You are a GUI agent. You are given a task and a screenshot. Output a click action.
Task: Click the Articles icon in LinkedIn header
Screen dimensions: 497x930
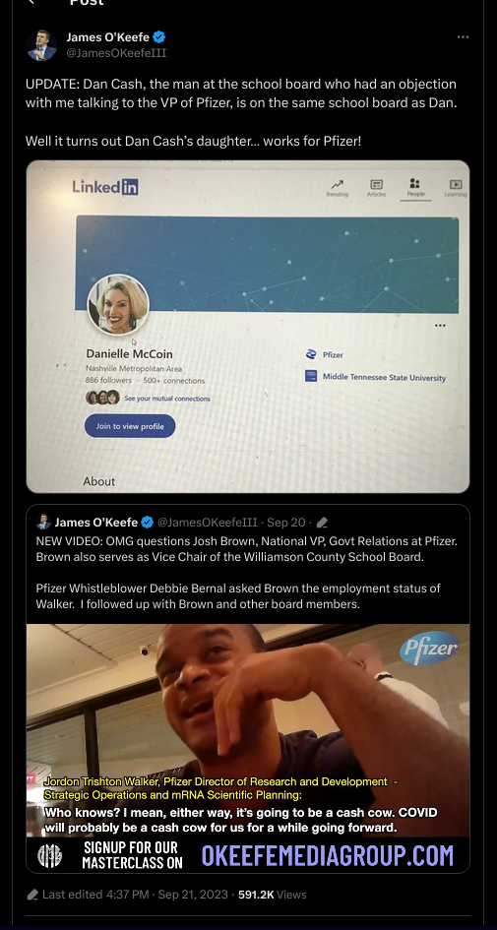[376, 187]
